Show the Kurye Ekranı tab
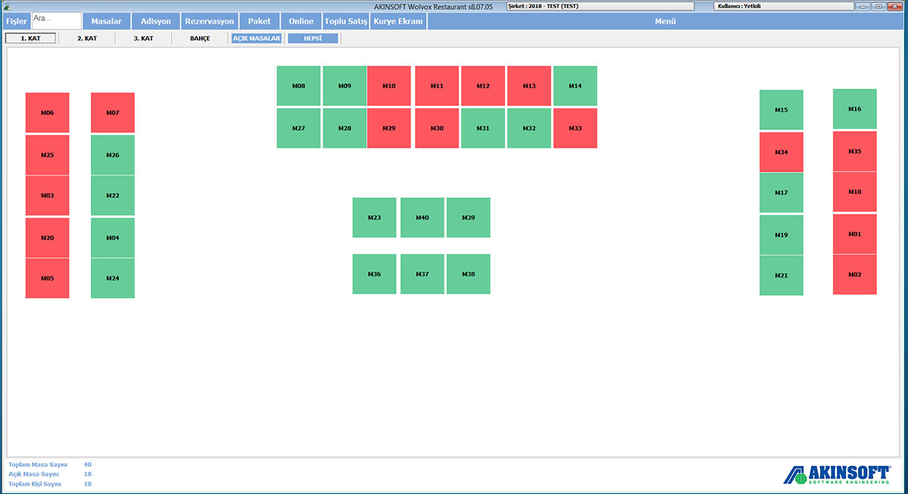 click(398, 21)
